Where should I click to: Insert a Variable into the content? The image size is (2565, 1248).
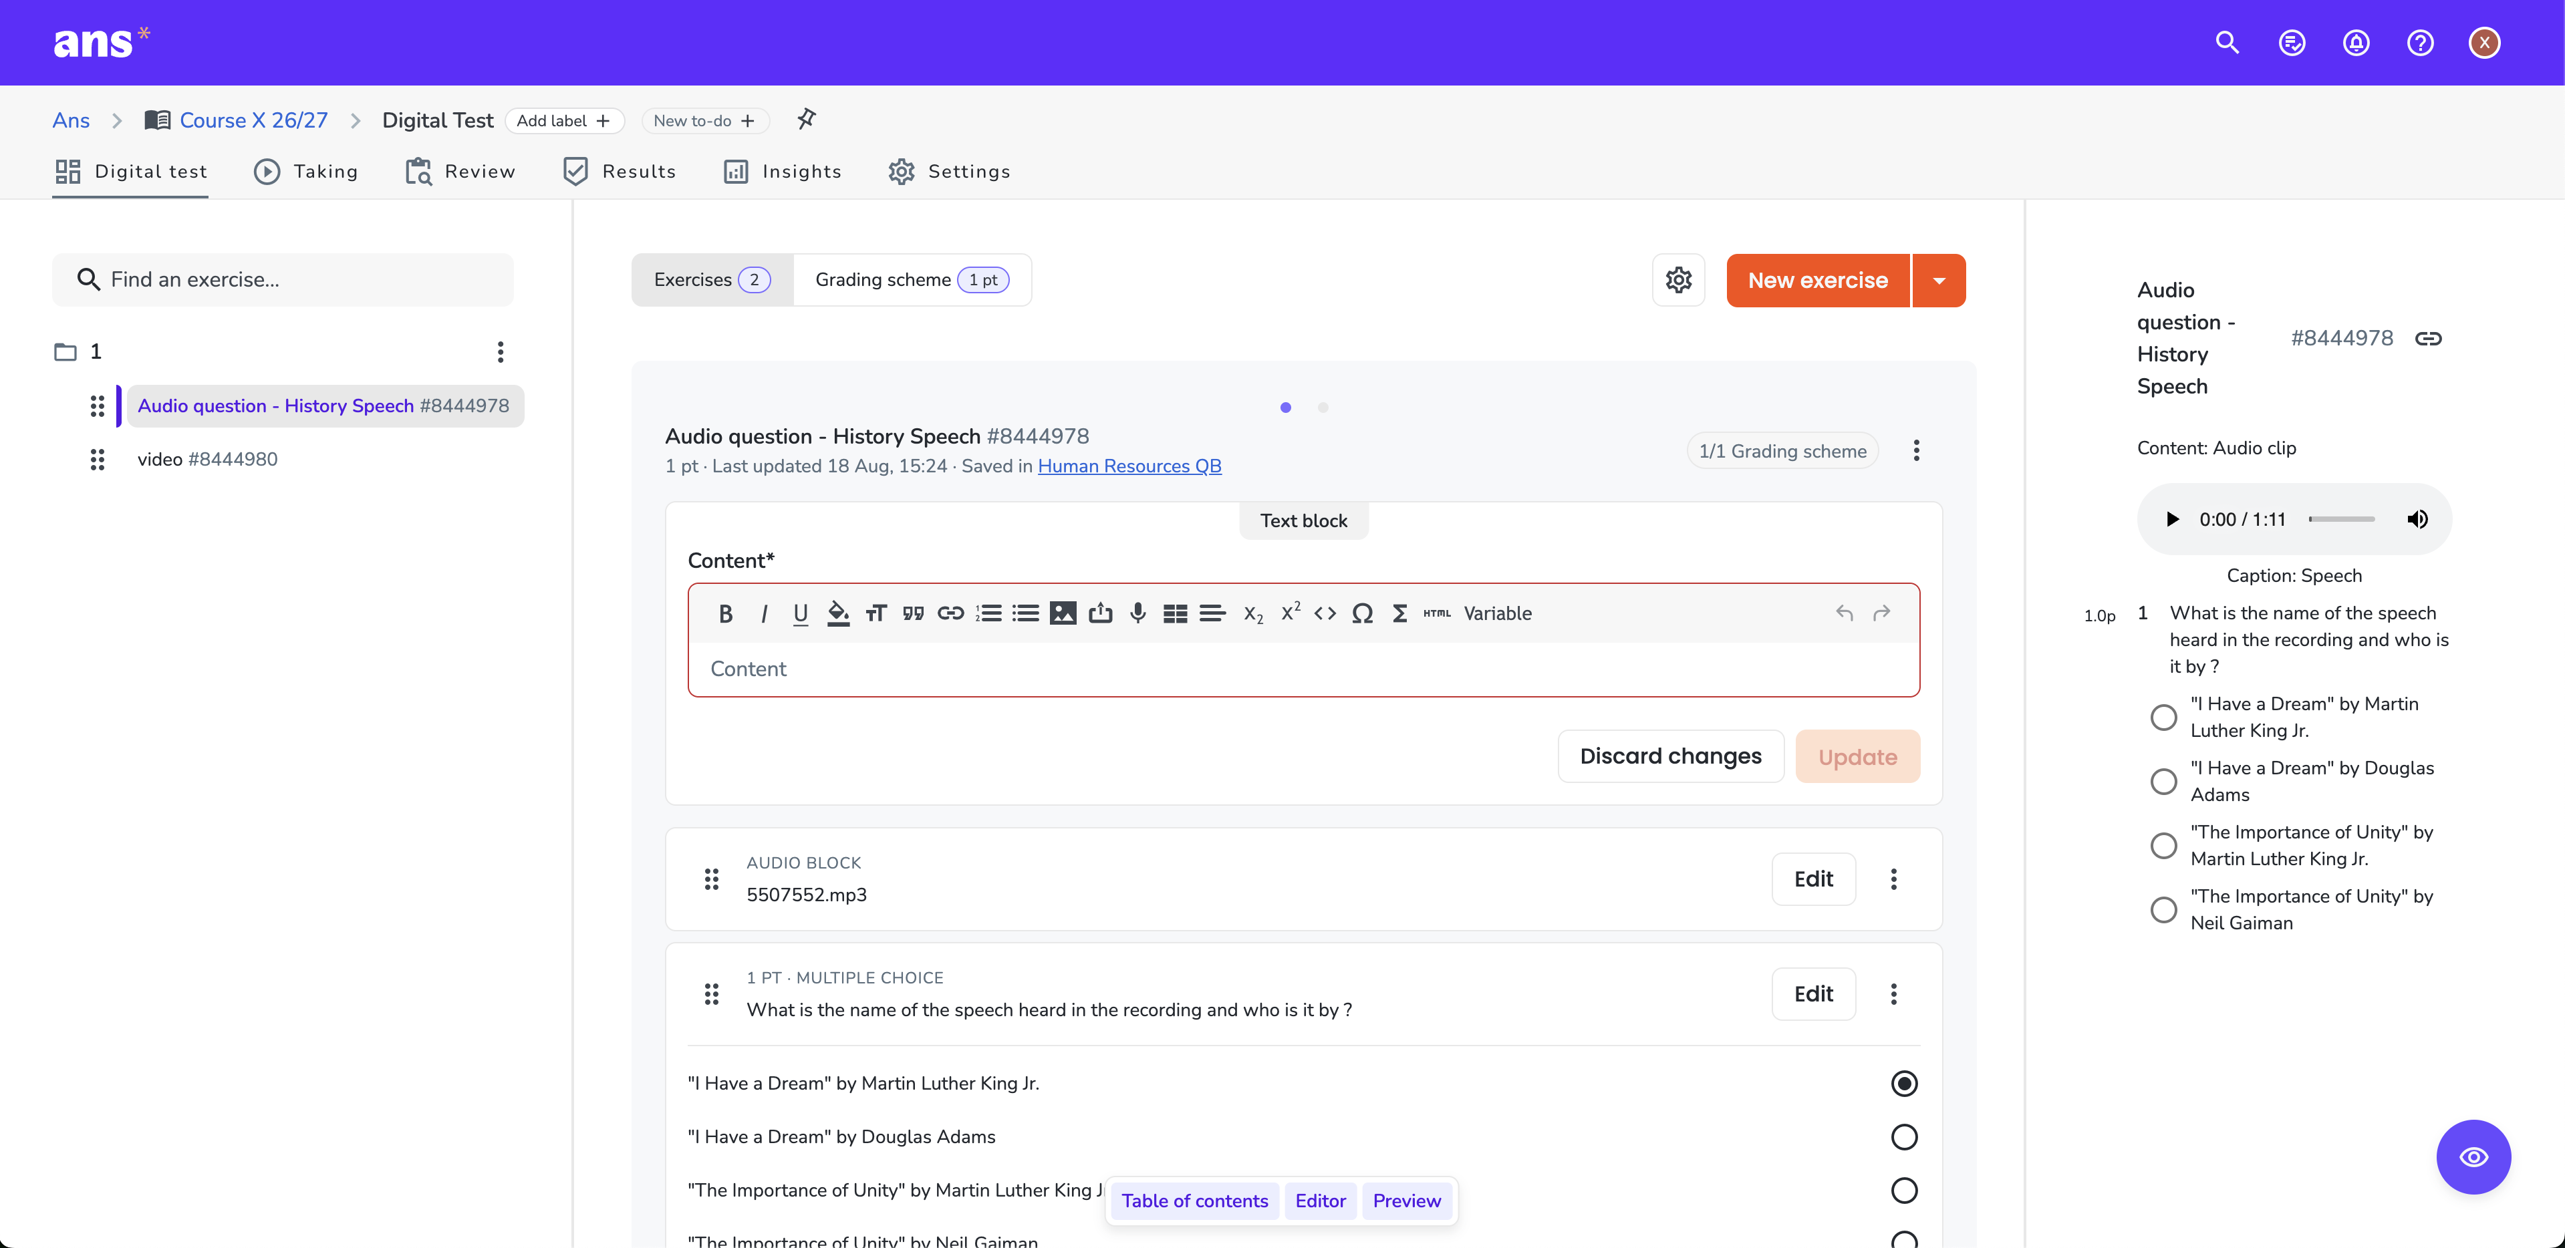pos(1498,613)
